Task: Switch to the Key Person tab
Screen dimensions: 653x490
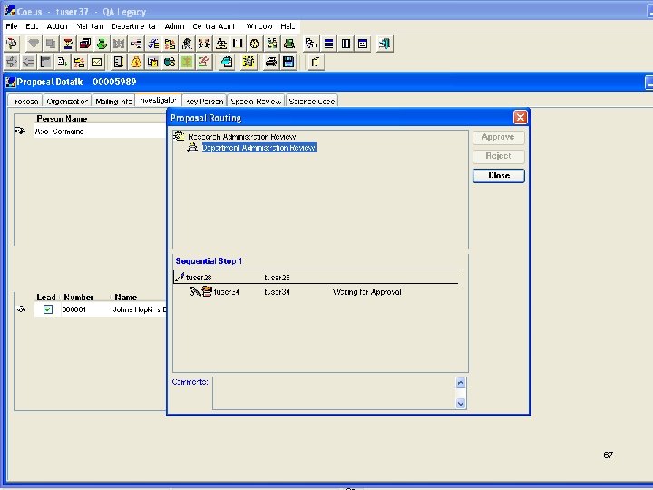Action: [204, 102]
